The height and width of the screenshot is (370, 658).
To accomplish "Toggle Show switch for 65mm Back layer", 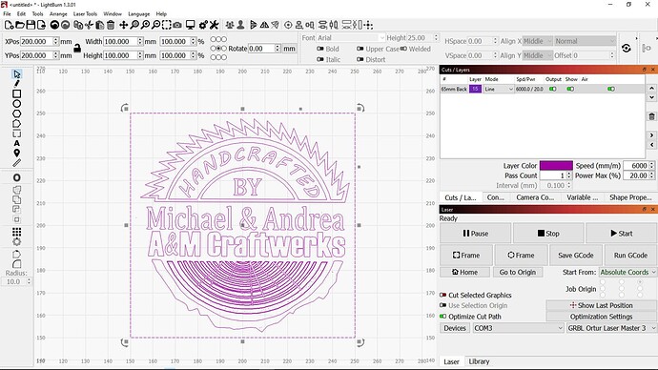I will (x=570, y=89).
